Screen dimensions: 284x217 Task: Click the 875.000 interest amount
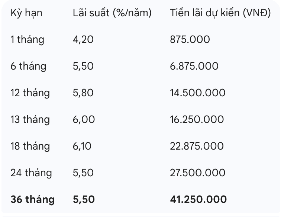[190, 40]
